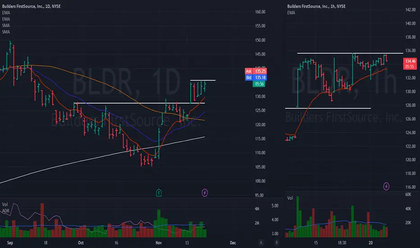
Task: Click the 18:30 label on the 1h time axis
Action: coord(342,243)
